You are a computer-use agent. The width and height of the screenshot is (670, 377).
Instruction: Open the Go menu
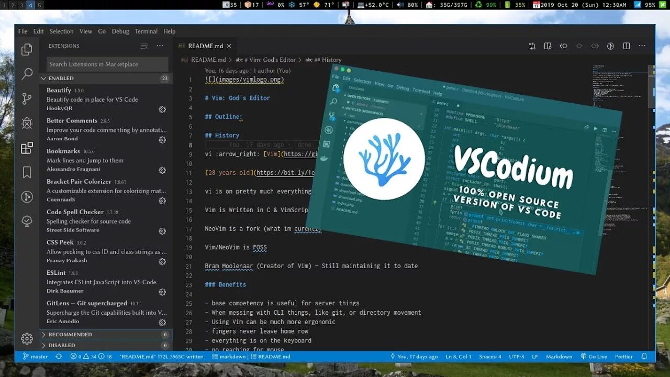[x=102, y=31]
